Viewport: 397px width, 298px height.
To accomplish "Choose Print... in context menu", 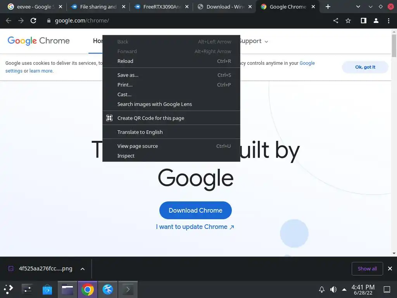I will 171,85.
